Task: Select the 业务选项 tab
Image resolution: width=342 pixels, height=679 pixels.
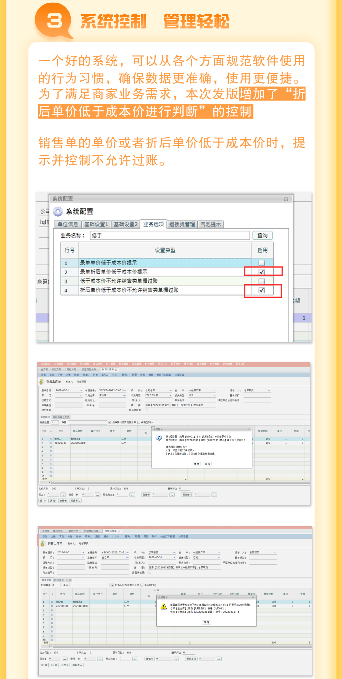Action: tap(154, 224)
